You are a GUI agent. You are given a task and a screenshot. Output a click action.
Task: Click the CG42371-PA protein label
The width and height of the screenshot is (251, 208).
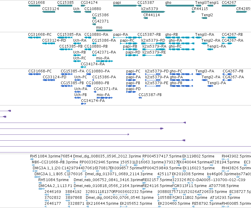(106, 89)
